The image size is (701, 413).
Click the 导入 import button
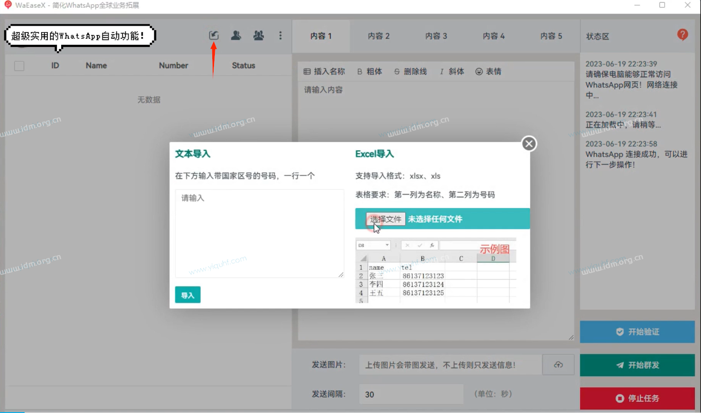click(x=188, y=295)
